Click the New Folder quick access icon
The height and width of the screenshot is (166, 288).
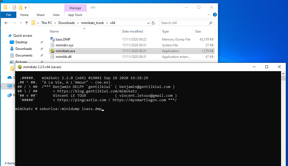click(x=20, y=7)
